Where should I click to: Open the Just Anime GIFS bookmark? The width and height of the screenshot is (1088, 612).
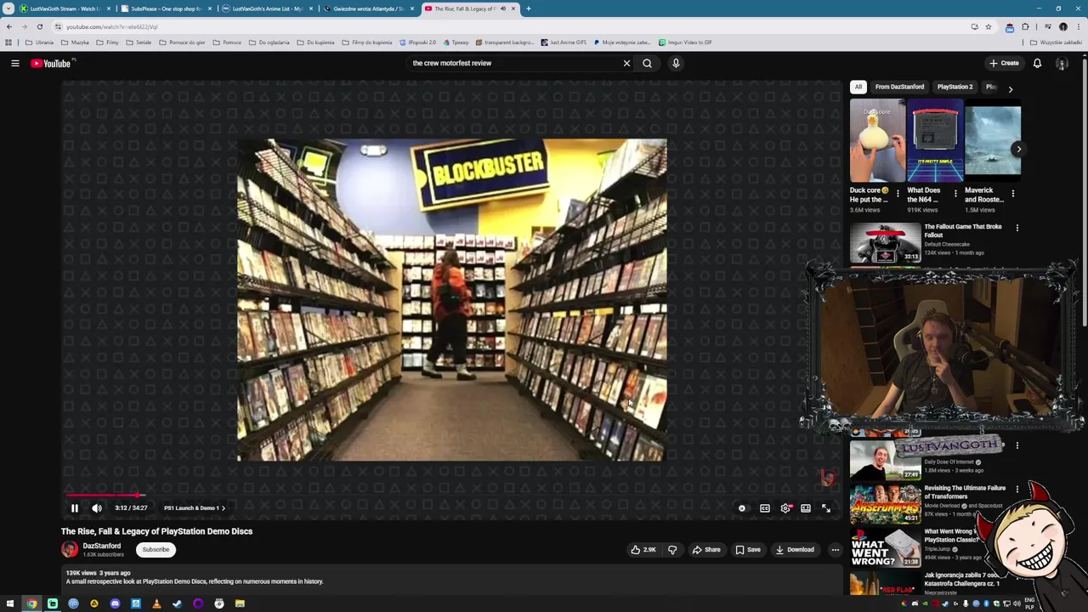click(x=564, y=42)
